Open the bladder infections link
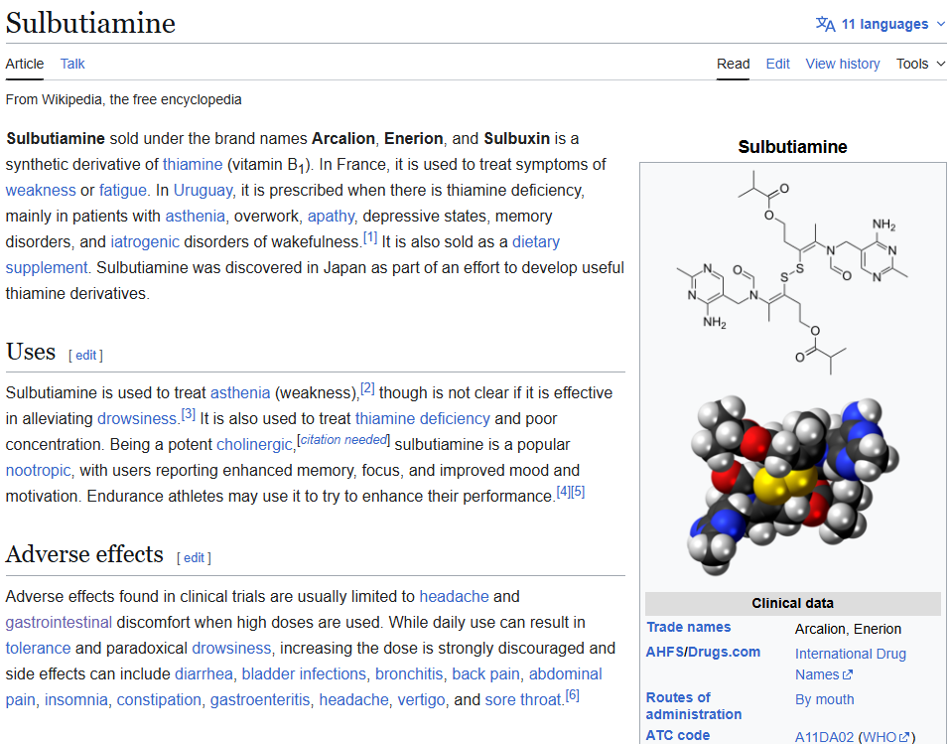Image resolution: width=950 pixels, height=744 pixels. click(304, 674)
